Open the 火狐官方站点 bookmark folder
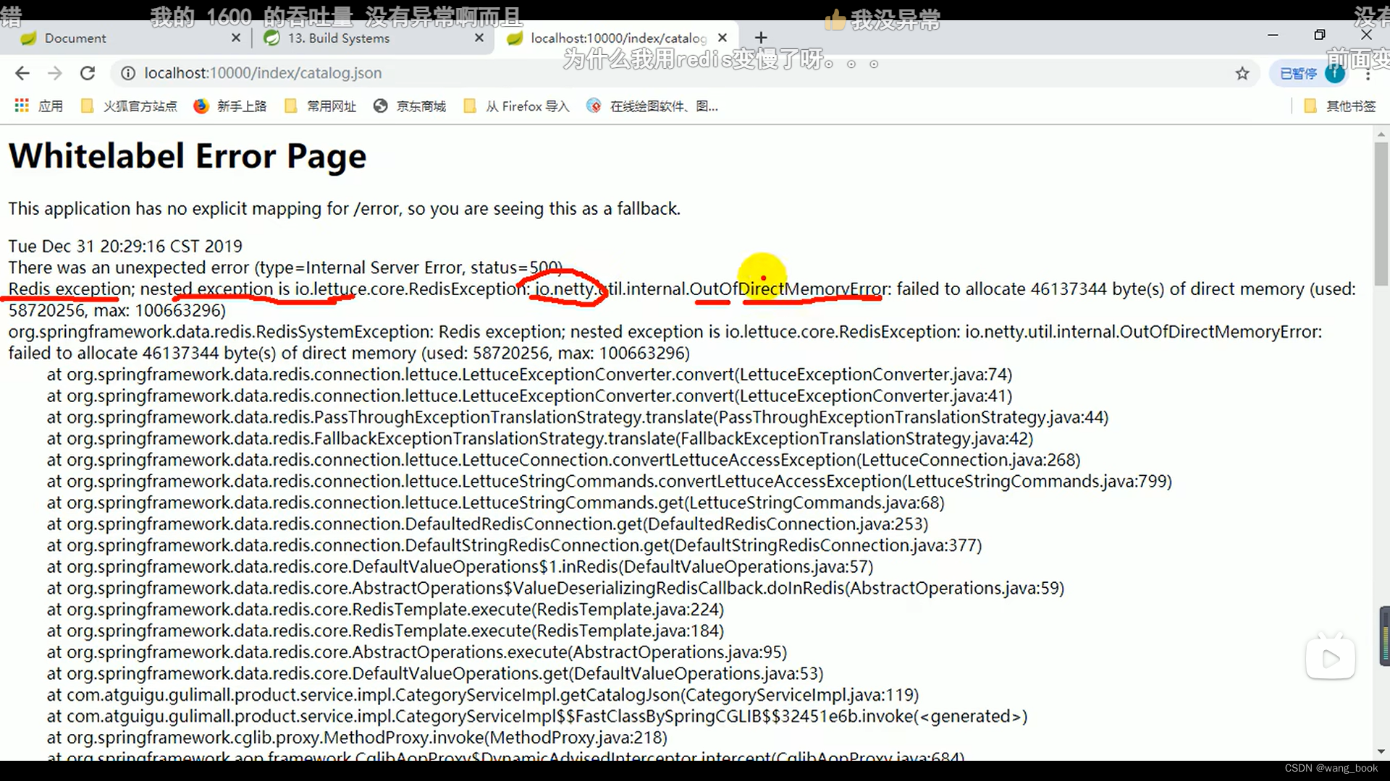This screenshot has width=1390, height=781. click(129, 106)
